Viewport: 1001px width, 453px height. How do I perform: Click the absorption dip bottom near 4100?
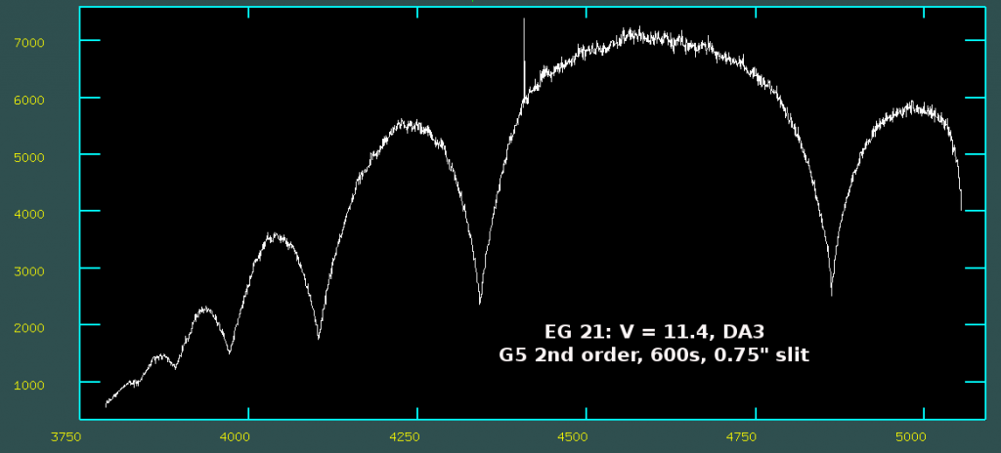pos(319,336)
